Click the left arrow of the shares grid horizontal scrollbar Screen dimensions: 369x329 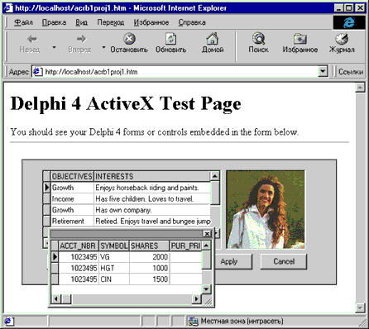click(56, 299)
